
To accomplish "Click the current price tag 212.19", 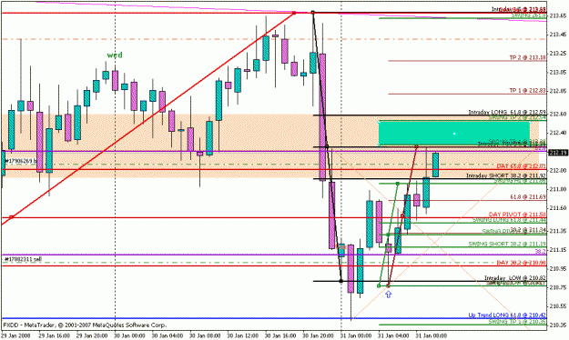I will click(558, 153).
